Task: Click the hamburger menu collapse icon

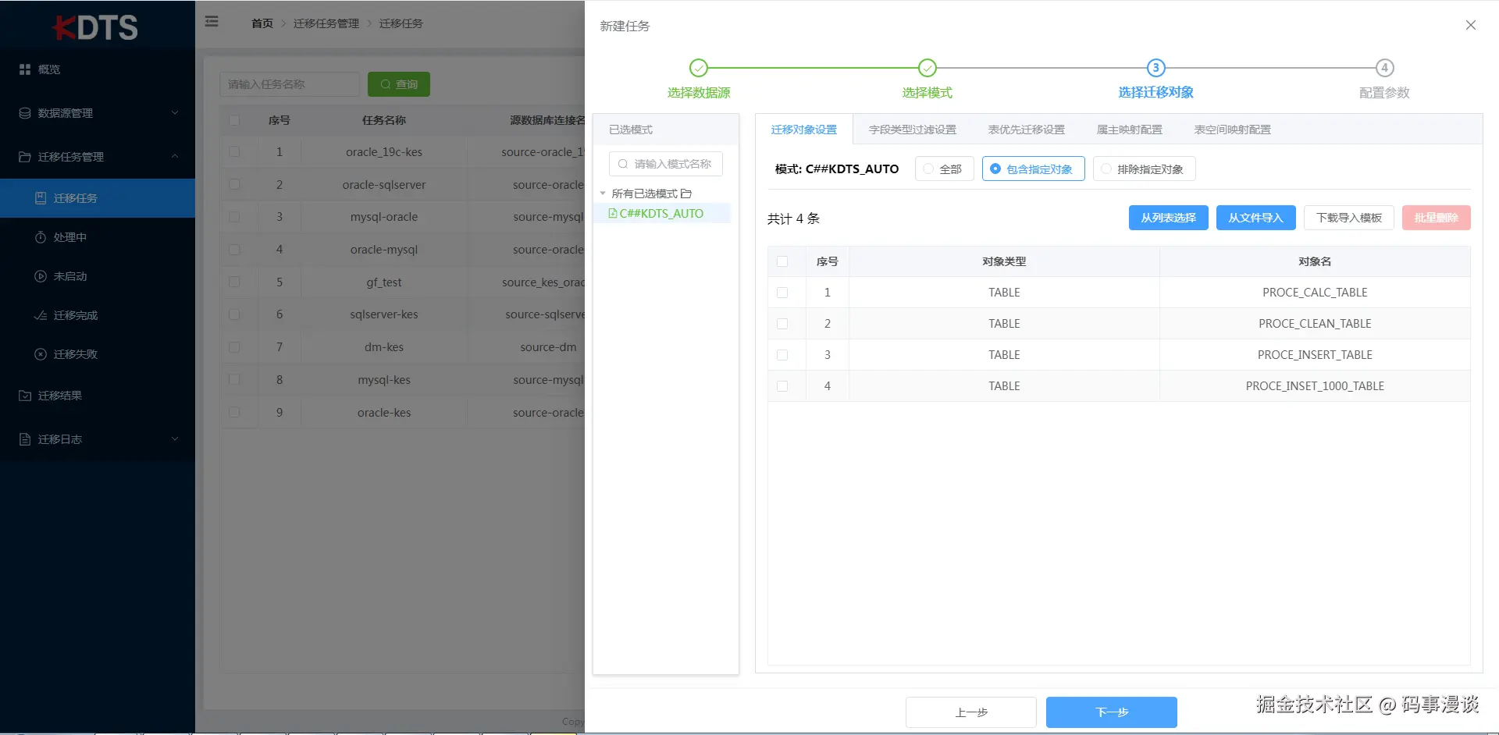Action: point(212,22)
